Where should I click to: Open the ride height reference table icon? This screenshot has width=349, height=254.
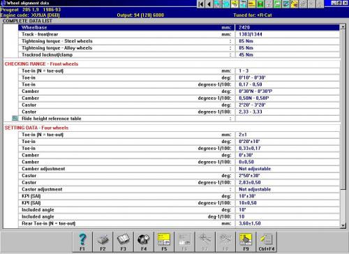(x=15, y=119)
